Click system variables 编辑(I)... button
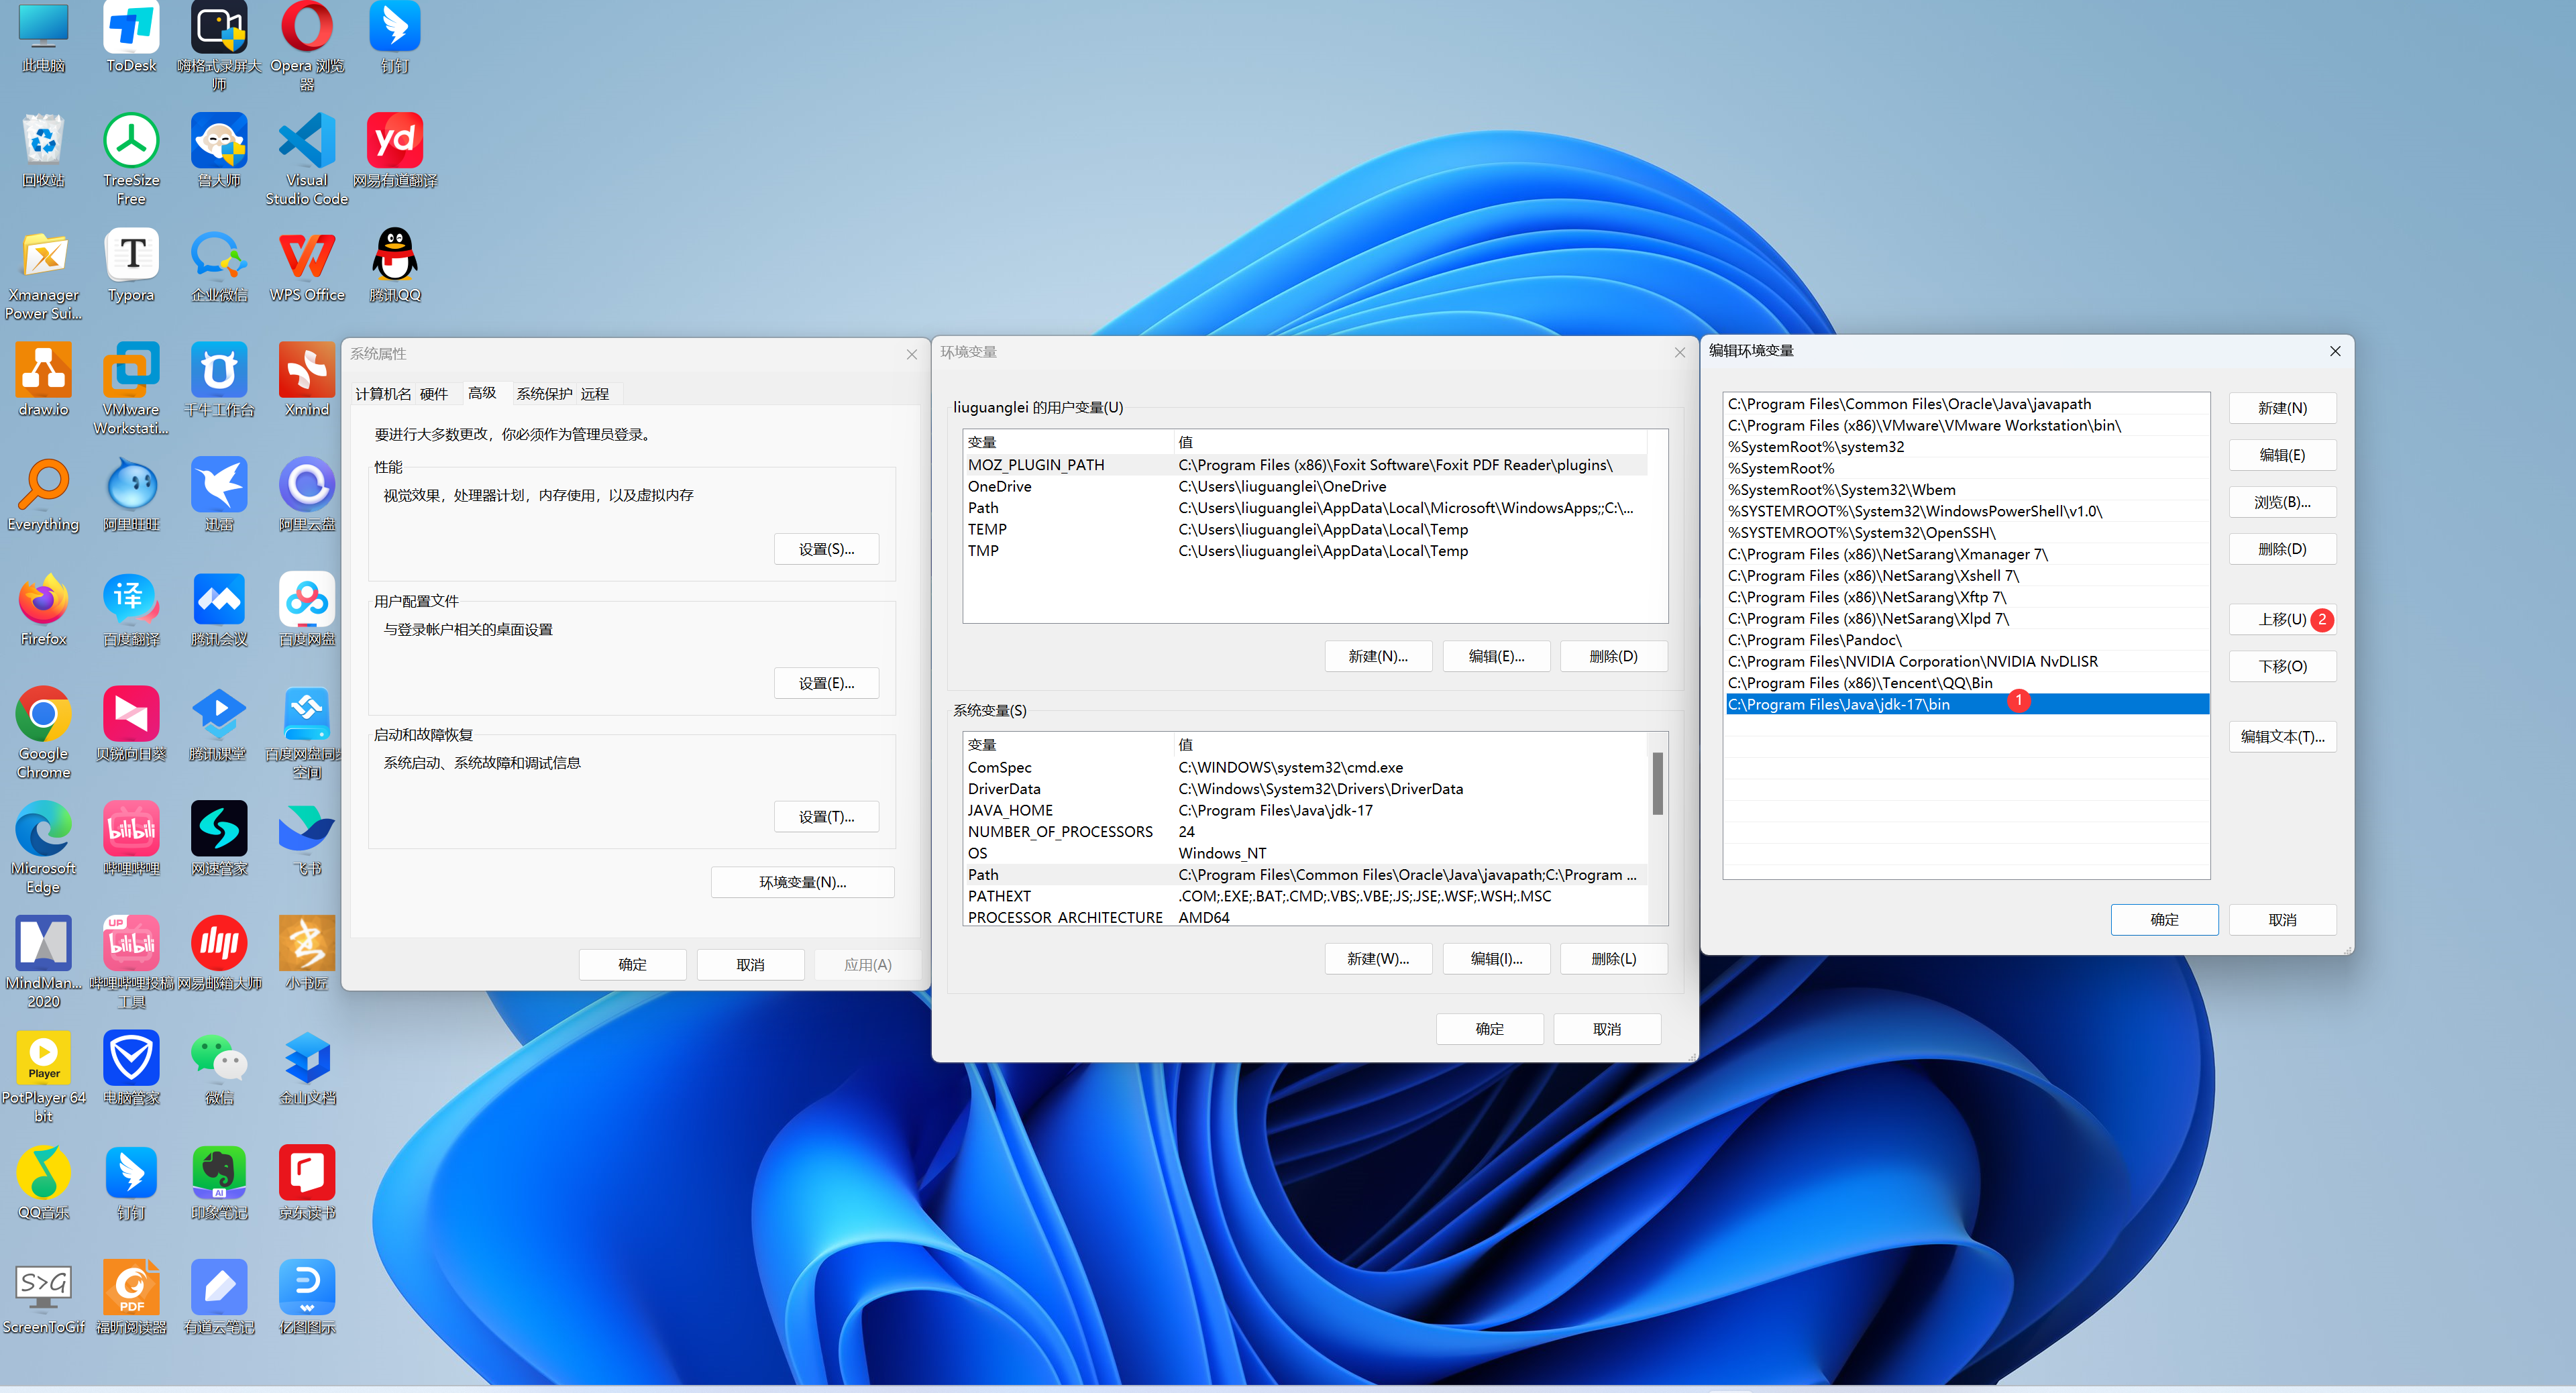Screen dimensions: 2576x1393 (1496, 959)
